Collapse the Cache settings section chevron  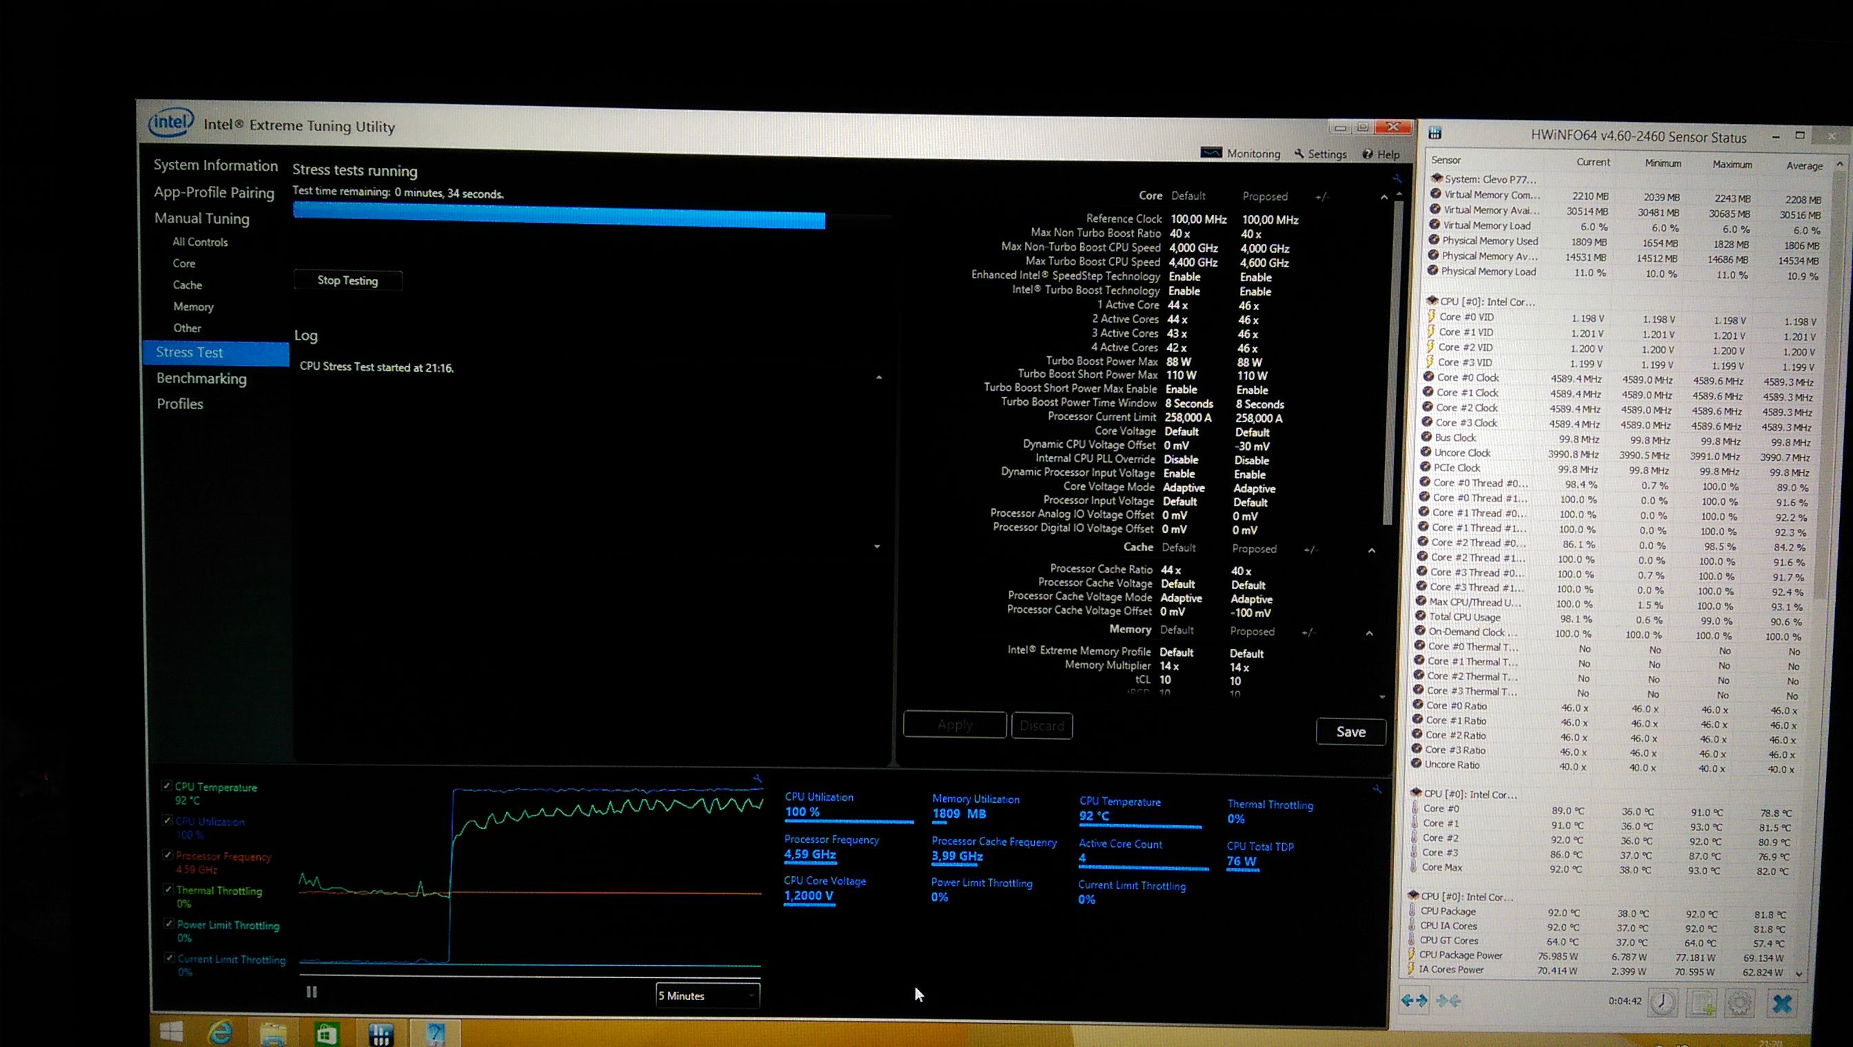pyautogui.click(x=1372, y=551)
